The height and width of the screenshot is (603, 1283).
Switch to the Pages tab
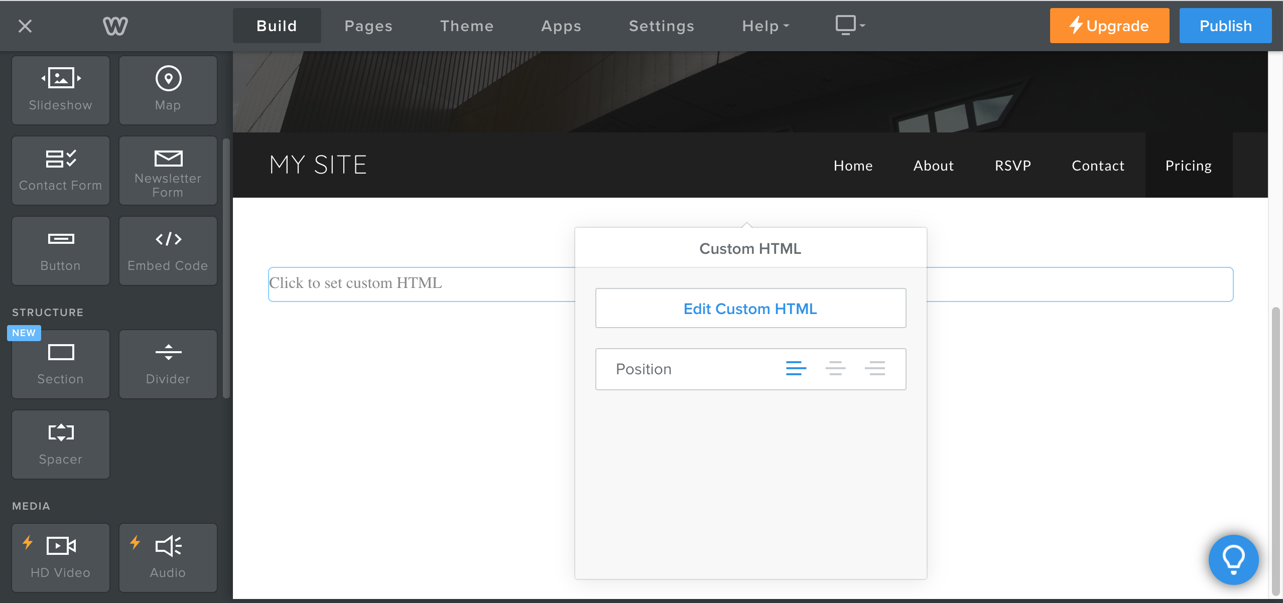pos(368,26)
